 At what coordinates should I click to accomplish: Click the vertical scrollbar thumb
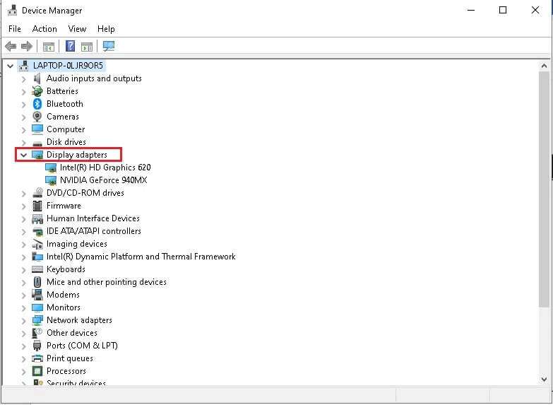(x=544, y=189)
